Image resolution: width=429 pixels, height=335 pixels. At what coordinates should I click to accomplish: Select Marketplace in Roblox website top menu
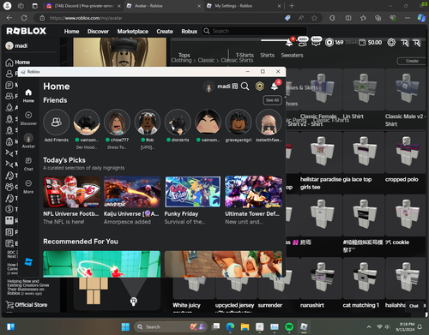[133, 31]
